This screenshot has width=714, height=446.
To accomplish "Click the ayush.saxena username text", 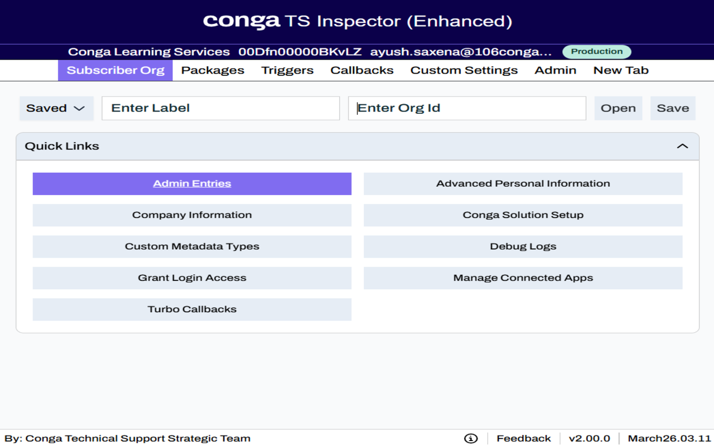I will coord(461,52).
